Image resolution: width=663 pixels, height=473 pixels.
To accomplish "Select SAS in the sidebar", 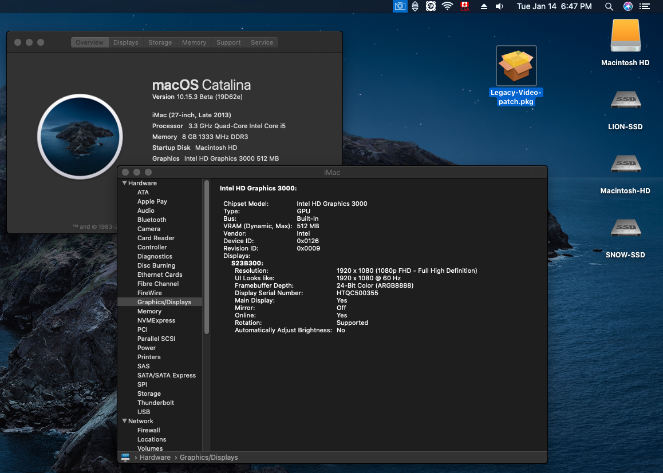I will tap(143, 366).
